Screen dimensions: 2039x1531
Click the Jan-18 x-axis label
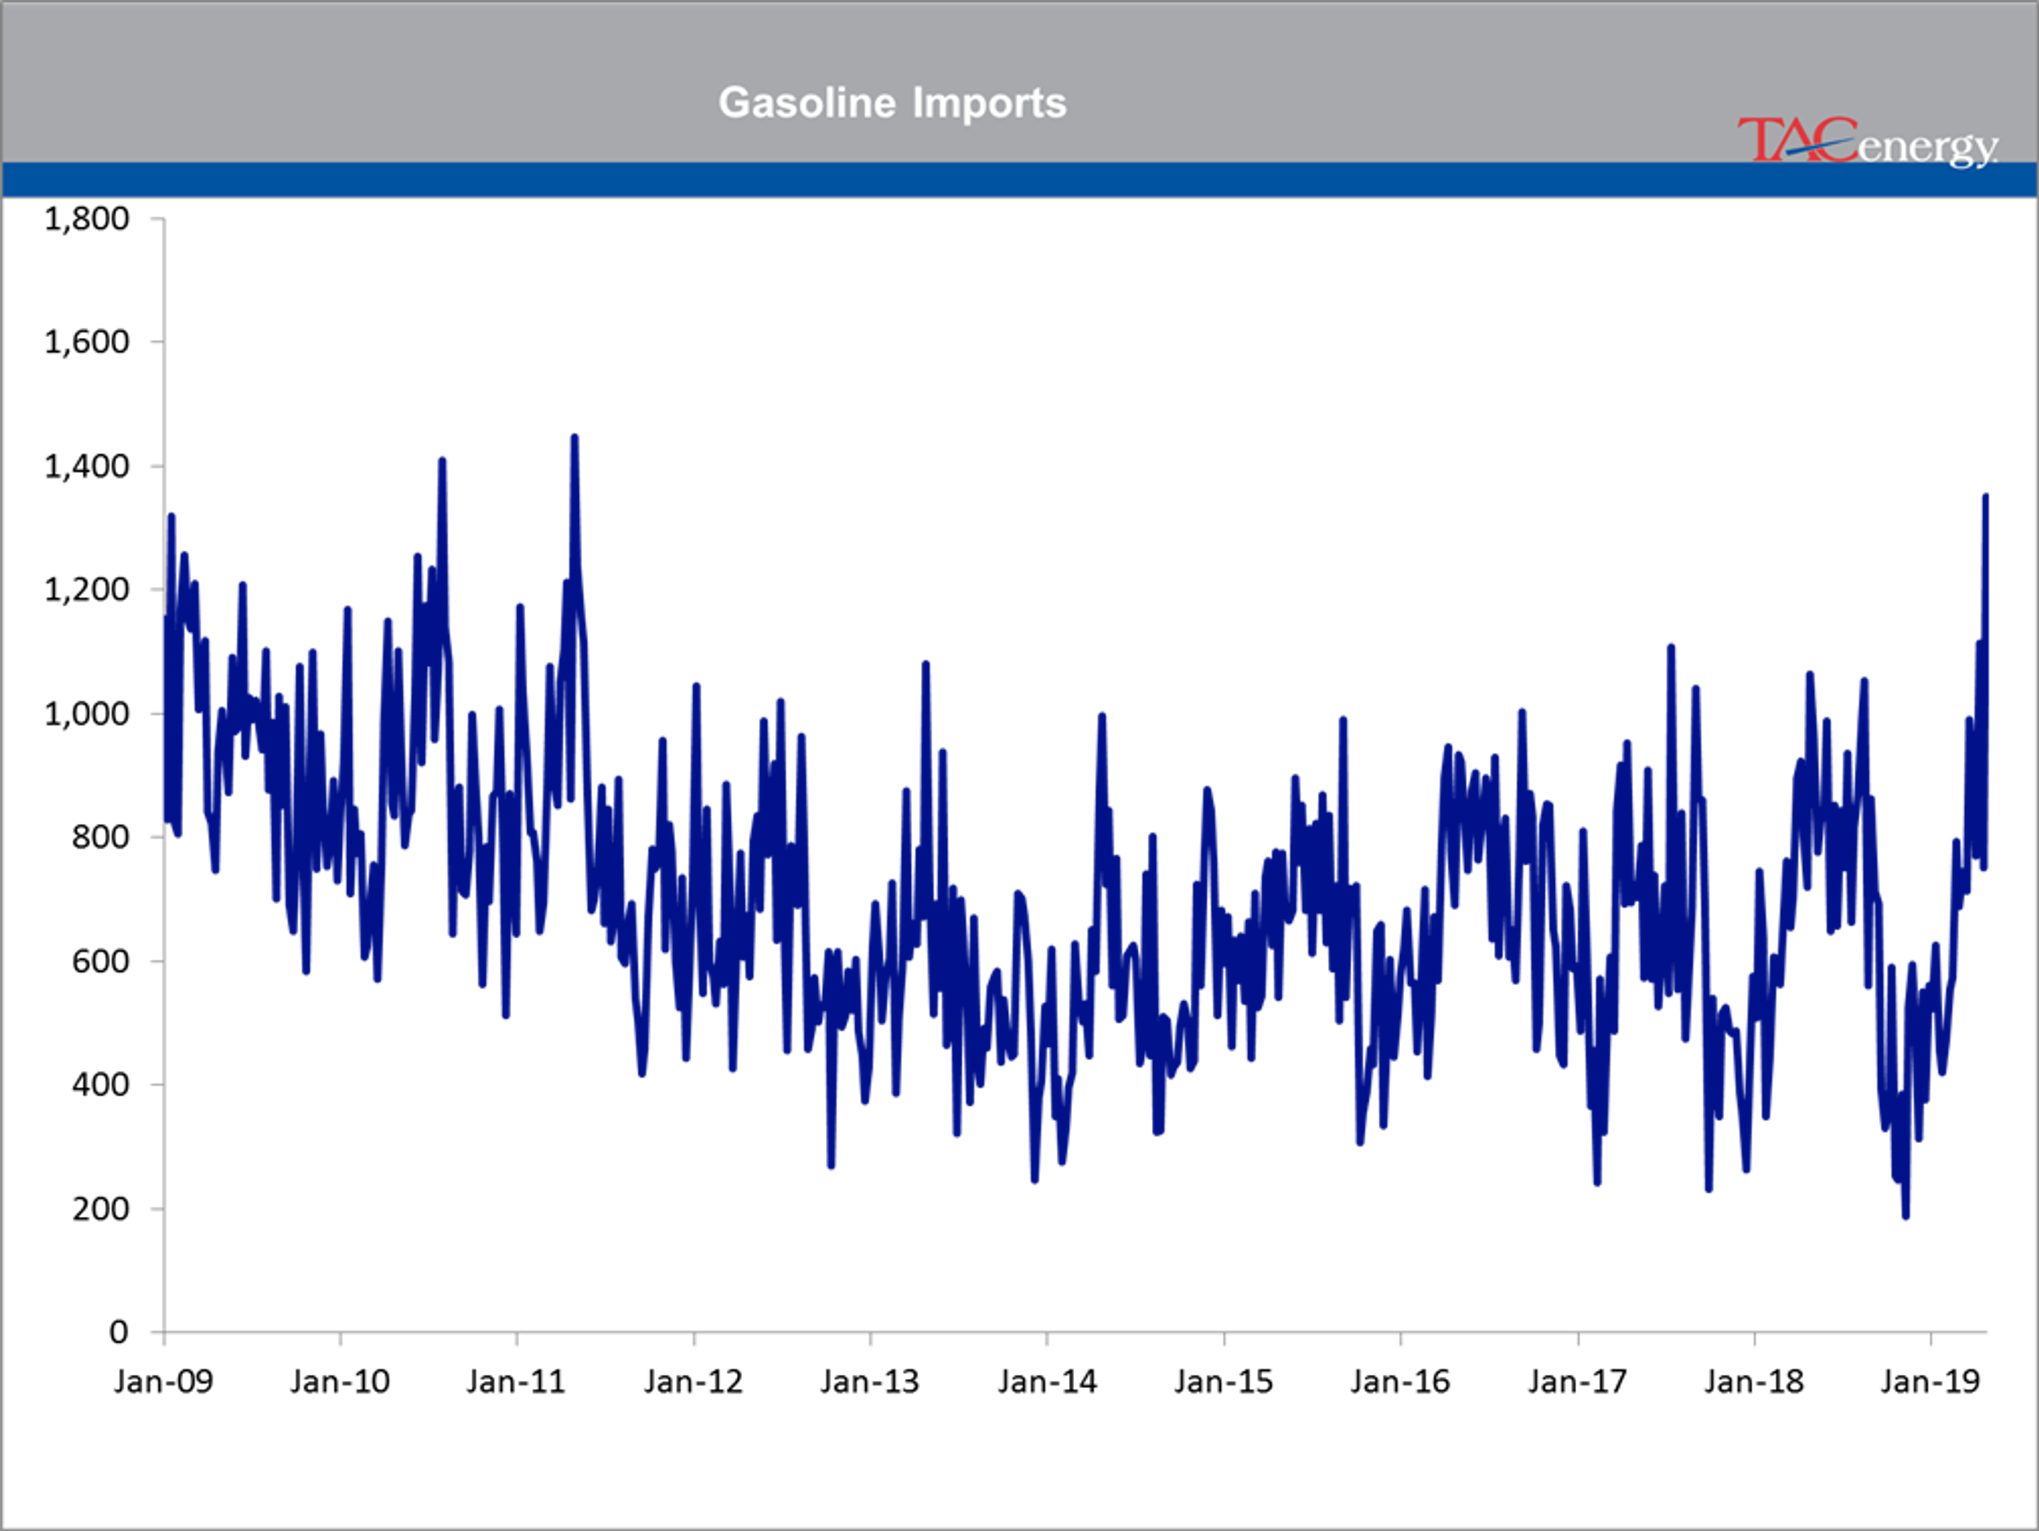1754,1382
